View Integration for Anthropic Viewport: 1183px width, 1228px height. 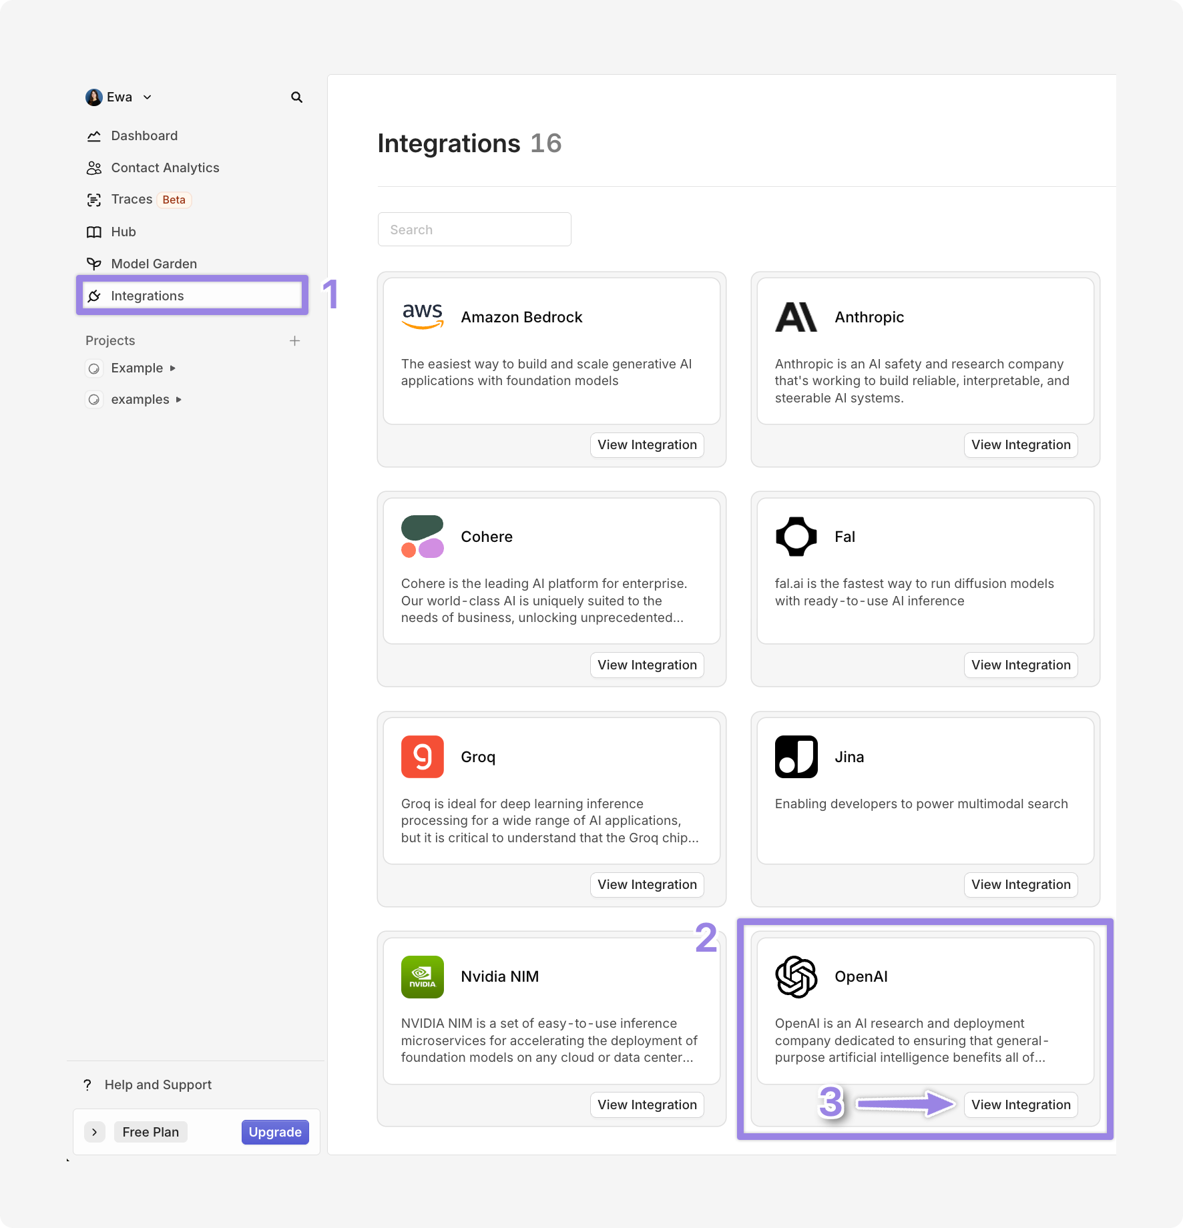coord(1021,445)
